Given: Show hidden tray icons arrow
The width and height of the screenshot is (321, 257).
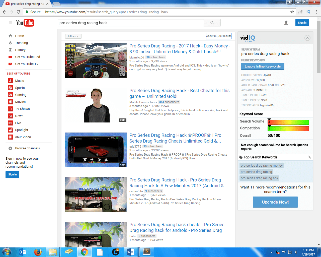Looking at the screenshot, I should click(x=271, y=252).
